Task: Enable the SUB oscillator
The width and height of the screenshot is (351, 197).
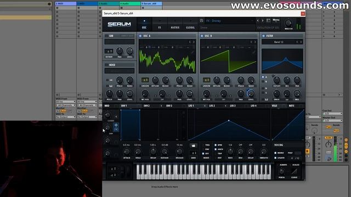Action: coord(106,36)
